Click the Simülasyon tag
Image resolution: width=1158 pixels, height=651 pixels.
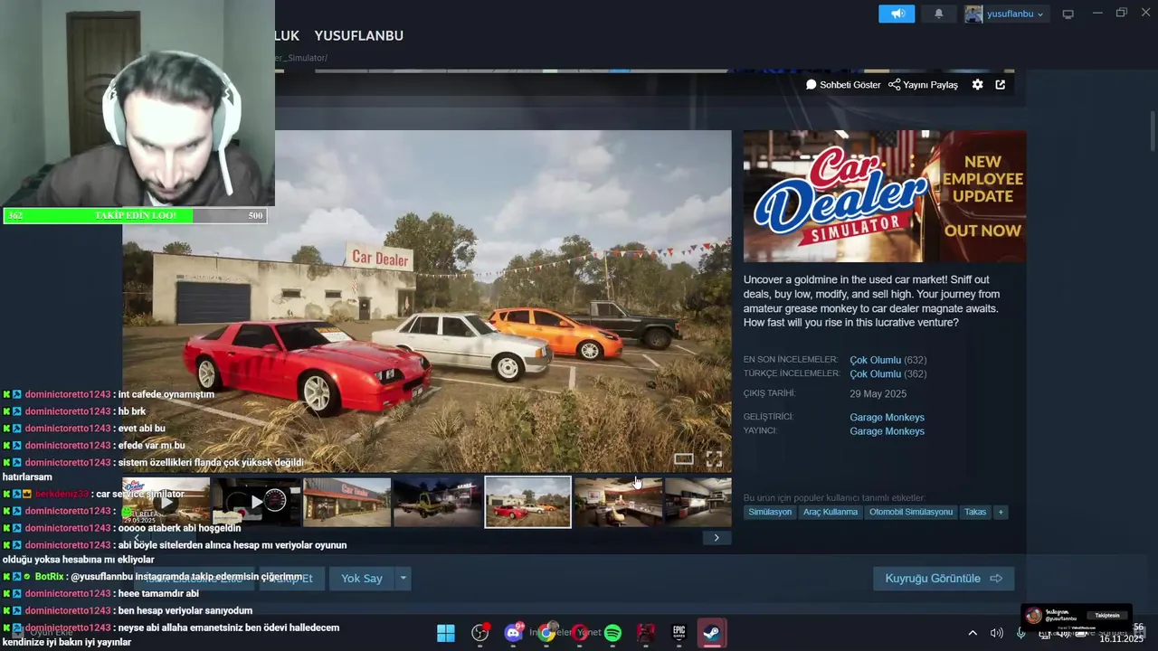pyautogui.click(x=770, y=512)
